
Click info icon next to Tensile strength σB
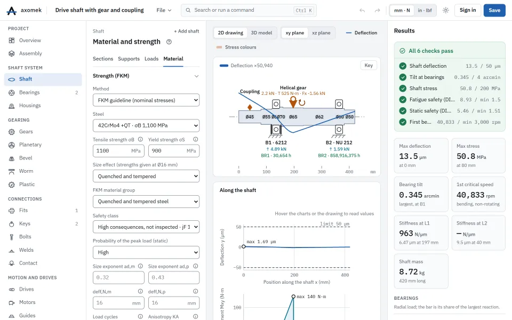click(140, 139)
